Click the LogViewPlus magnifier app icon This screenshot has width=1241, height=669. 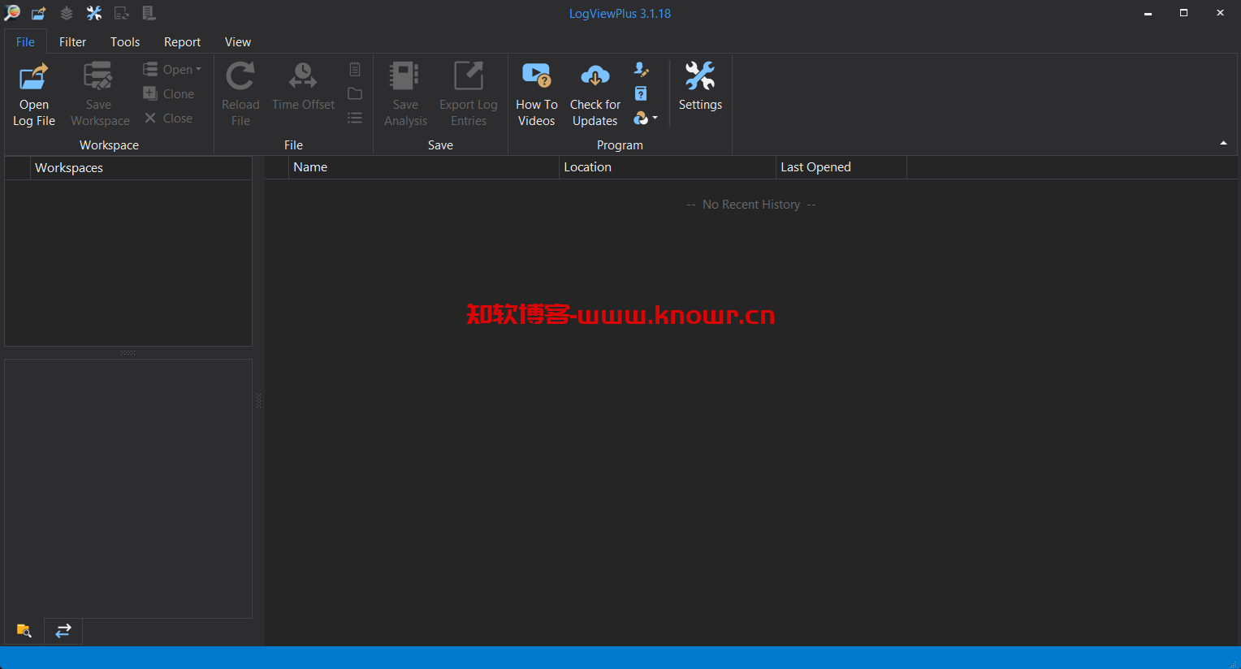pos(12,13)
